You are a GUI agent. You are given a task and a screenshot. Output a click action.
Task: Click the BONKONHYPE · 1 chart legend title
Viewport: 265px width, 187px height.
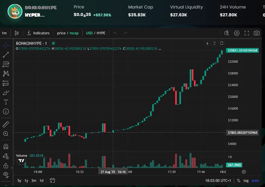[x=31, y=43]
